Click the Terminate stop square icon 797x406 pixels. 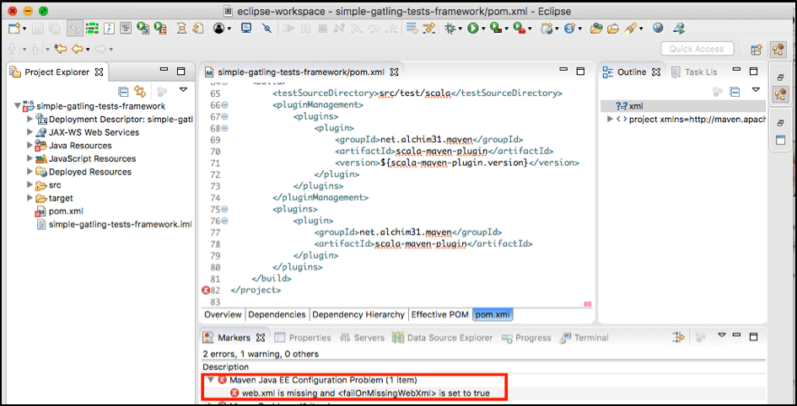coord(322,29)
